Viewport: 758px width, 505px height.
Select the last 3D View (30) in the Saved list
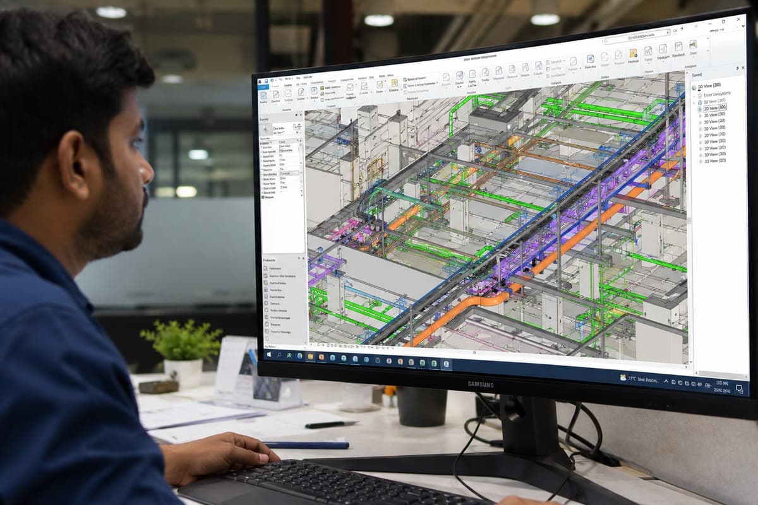pyautogui.click(x=715, y=160)
